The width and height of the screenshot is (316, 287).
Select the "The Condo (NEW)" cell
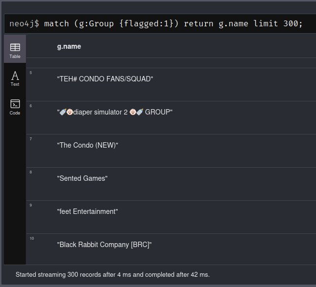click(x=87, y=145)
